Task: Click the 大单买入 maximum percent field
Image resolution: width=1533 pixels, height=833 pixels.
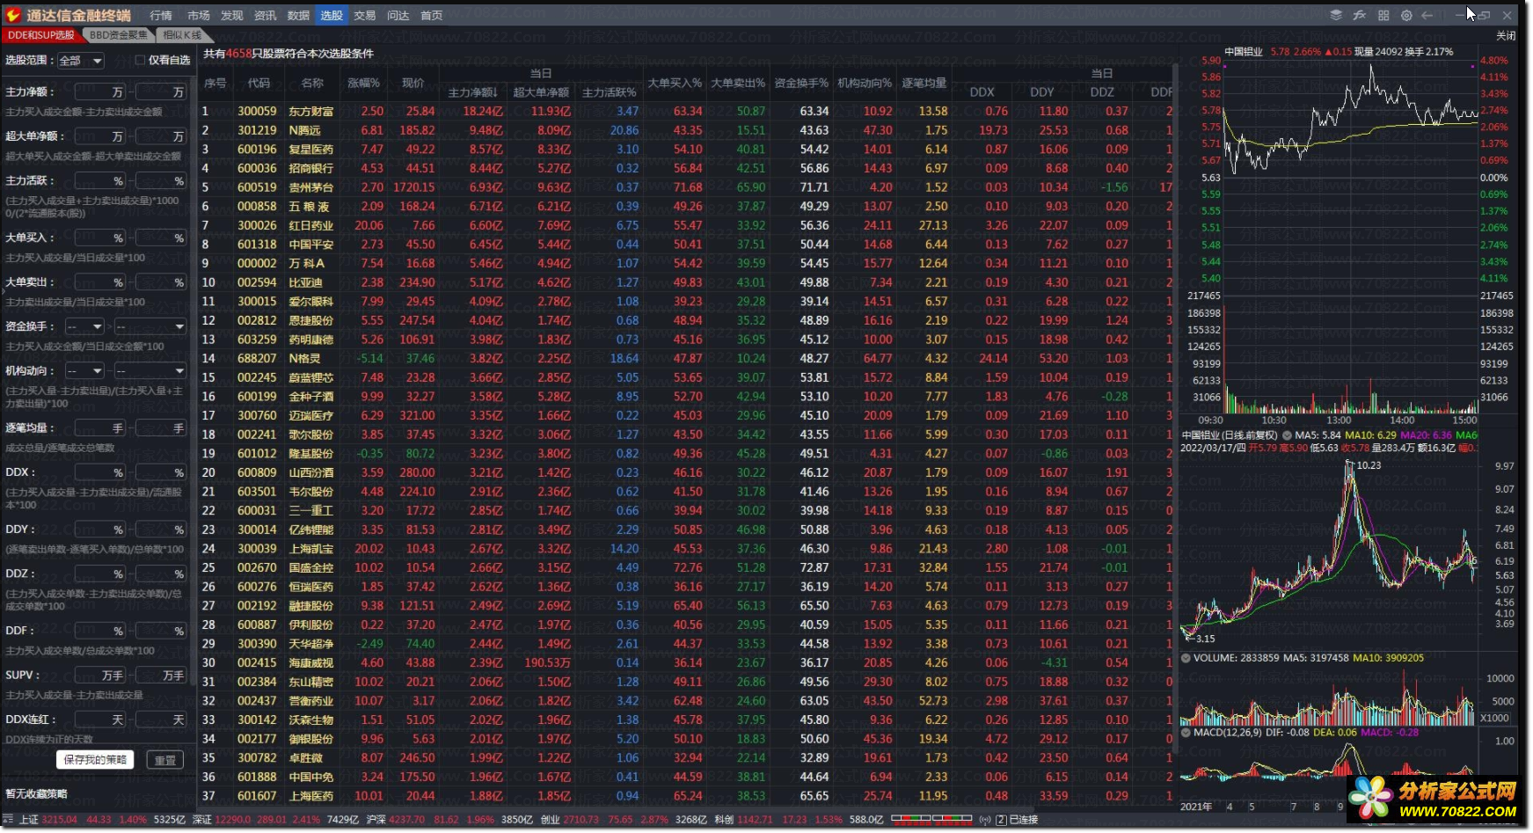Action: [161, 237]
